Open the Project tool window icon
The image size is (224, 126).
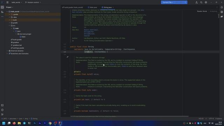[2, 7]
